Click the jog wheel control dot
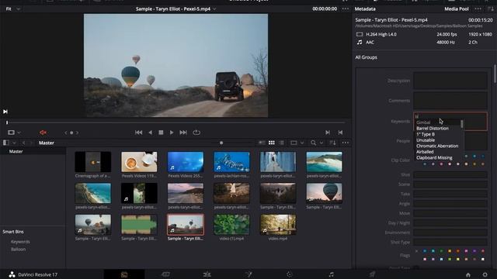Viewport: 497px width, 279px height. 71,133
